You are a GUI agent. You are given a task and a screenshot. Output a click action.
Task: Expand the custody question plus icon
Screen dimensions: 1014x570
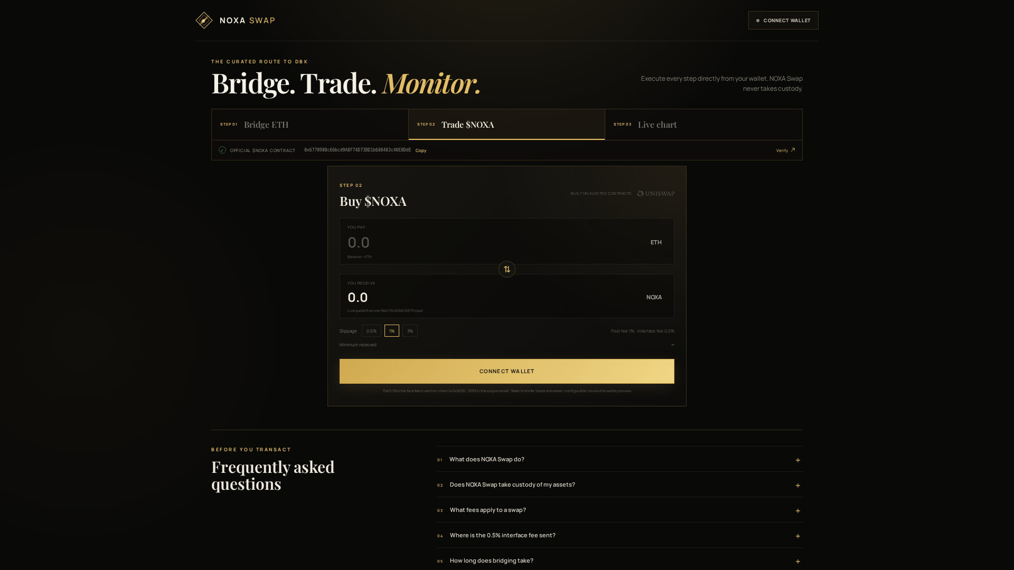coord(798,486)
